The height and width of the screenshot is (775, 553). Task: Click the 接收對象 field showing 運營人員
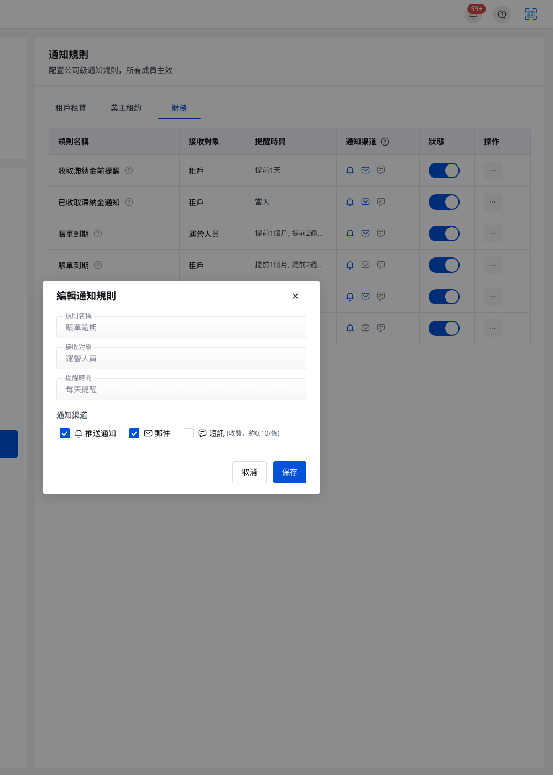pyautogui.click(x=181, y=358)
